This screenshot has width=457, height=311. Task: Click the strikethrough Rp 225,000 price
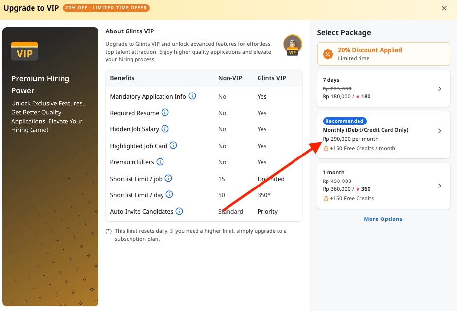click(x=337, y=88)
